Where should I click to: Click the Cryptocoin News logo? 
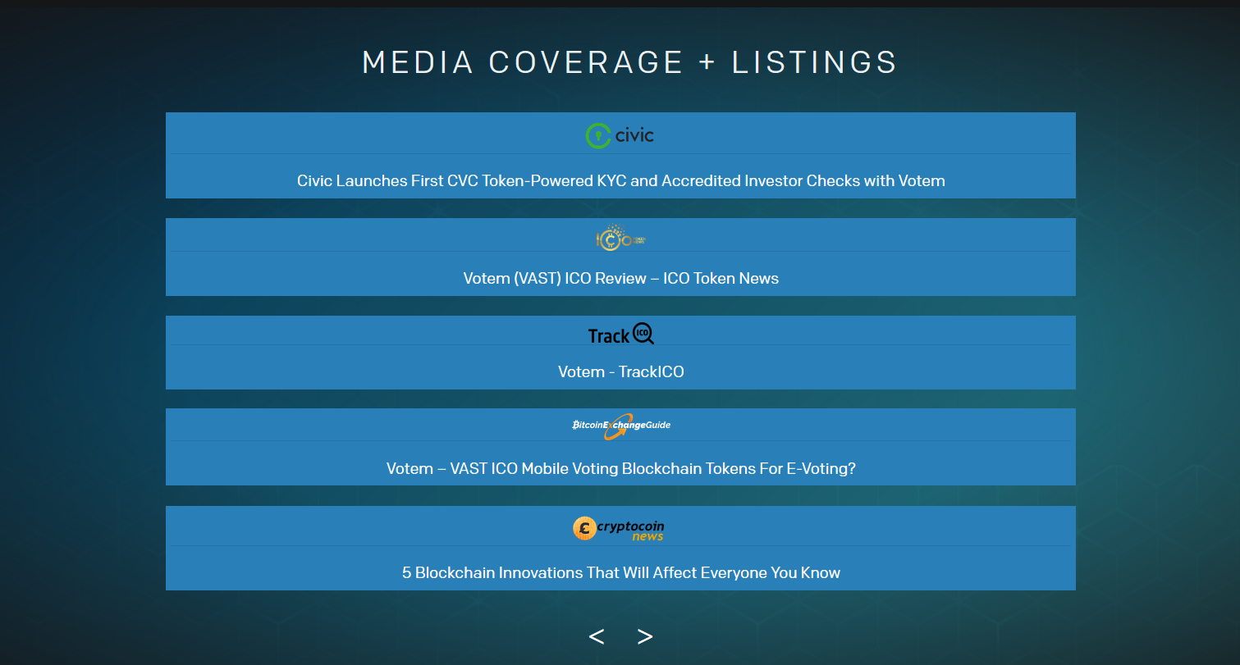click(x=620, y=528)
